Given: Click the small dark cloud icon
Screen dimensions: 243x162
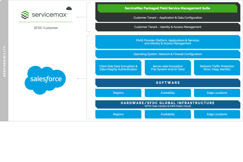Looking at the screenshot, I should click(69, 8).
